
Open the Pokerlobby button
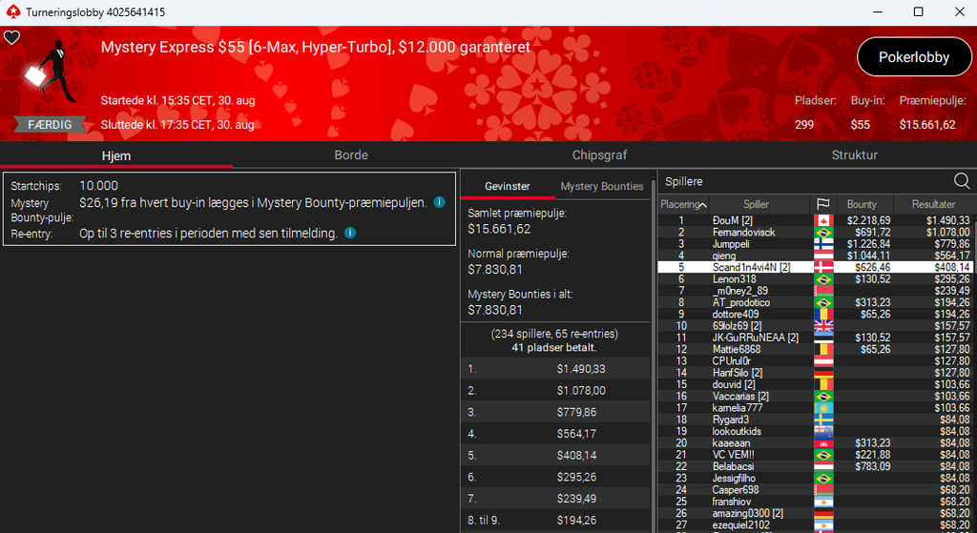(914, 57)
